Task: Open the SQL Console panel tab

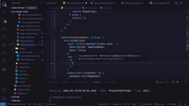Action: point(111,82)
